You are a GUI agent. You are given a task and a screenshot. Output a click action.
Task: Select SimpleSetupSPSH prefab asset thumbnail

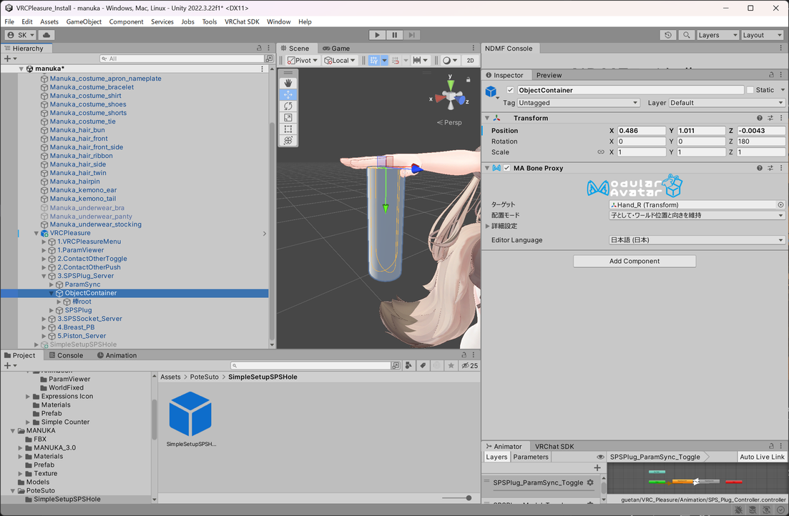tap(190, 415)
